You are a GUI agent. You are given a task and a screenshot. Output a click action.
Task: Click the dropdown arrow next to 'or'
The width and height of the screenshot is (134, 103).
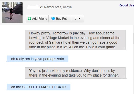pos(79,18)
